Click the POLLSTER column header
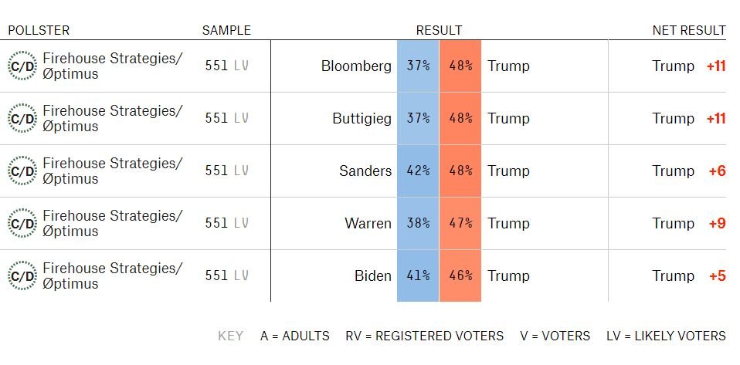Screen dimensions: 740x365 coord(39,31)
